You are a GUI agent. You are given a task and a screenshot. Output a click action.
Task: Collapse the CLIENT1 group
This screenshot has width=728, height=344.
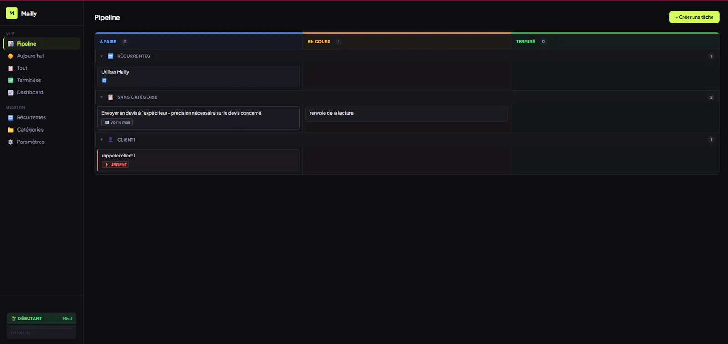pyautogui.click(x=101, y=140)
